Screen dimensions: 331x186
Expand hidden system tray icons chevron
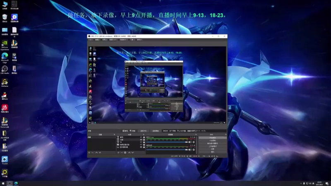(x=301, y=184)
